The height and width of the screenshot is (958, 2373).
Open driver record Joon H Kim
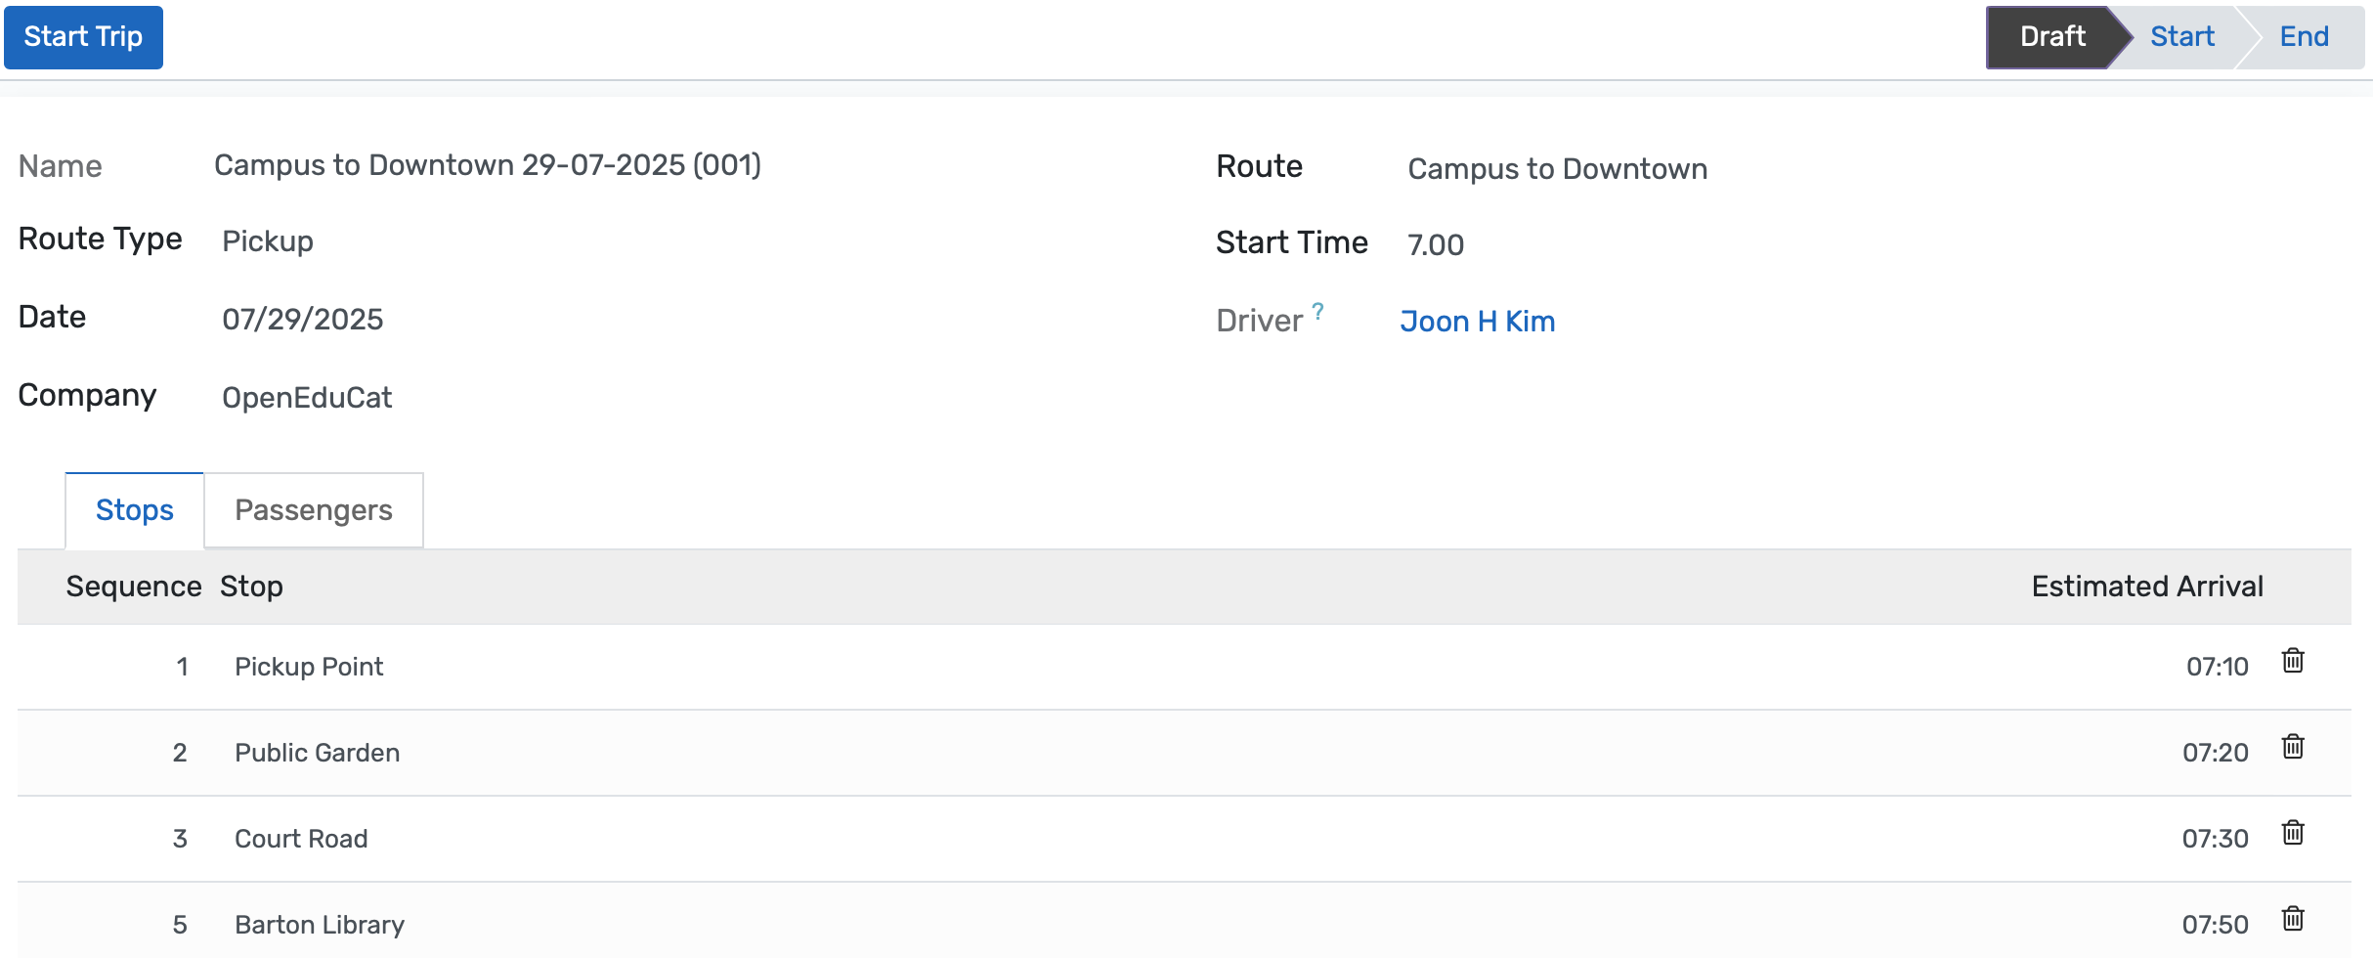coord(1478,321)
